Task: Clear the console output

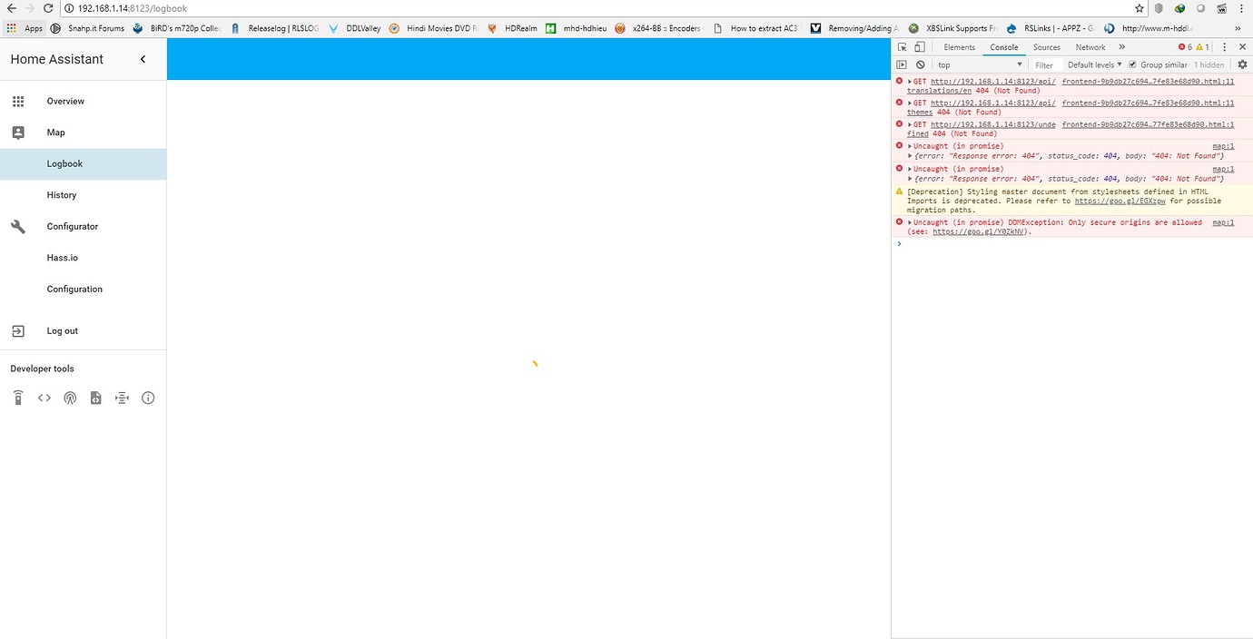Action: click(920, 64)
